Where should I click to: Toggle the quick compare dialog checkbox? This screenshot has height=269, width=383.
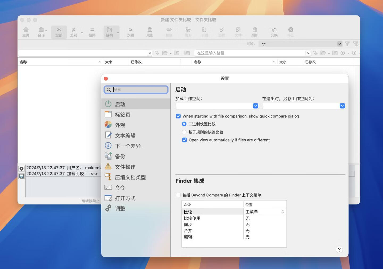coord(178,116)
